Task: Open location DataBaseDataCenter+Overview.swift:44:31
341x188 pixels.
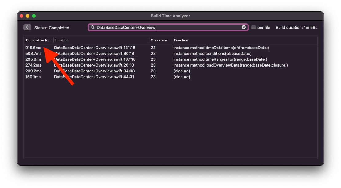Action: click(x=94, y=77)
